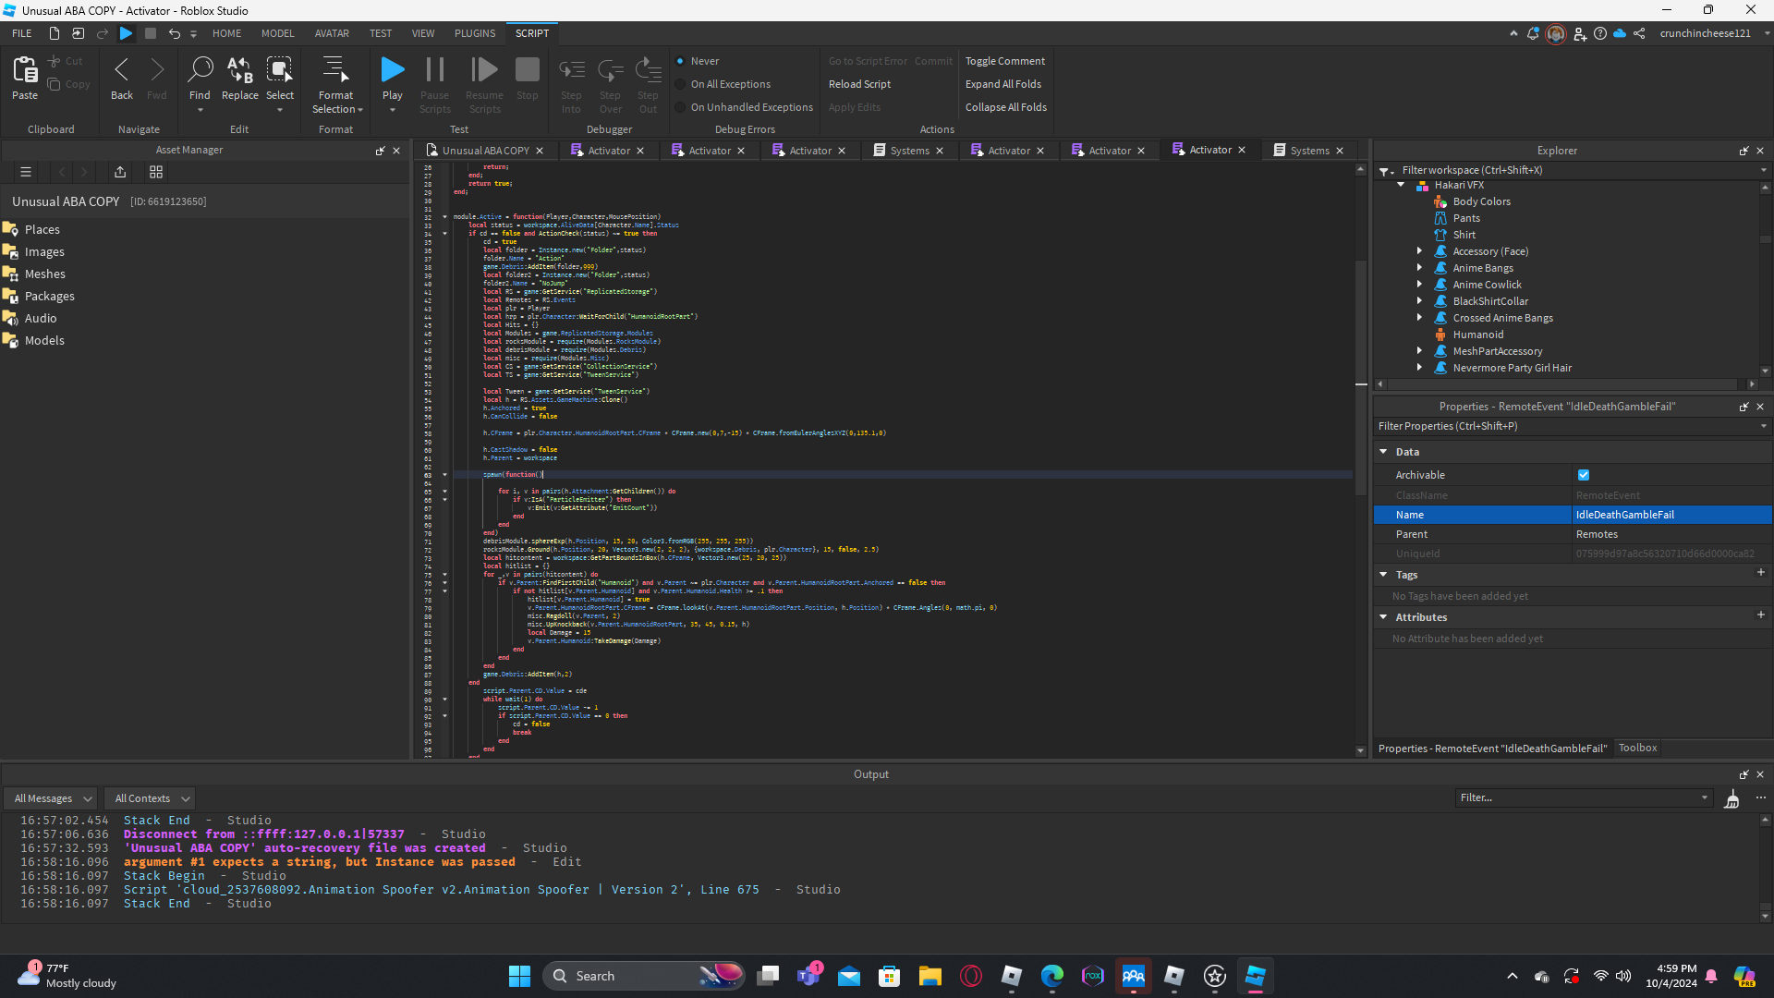The height and width of the screenshot is (998, 1774).
Task: Clear the Output window with broom icon
Action: click(x=1732, y=798)
